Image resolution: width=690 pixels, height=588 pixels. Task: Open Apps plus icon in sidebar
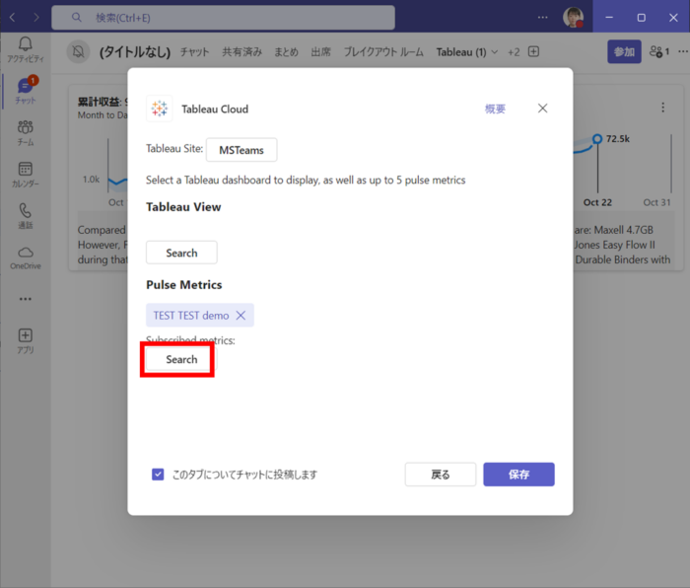pyautogui.click(x=25, y=341)
